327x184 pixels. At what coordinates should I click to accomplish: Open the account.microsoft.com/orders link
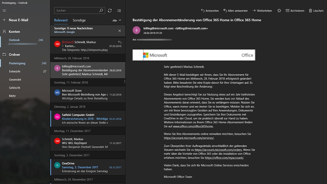tap(218, 150)
